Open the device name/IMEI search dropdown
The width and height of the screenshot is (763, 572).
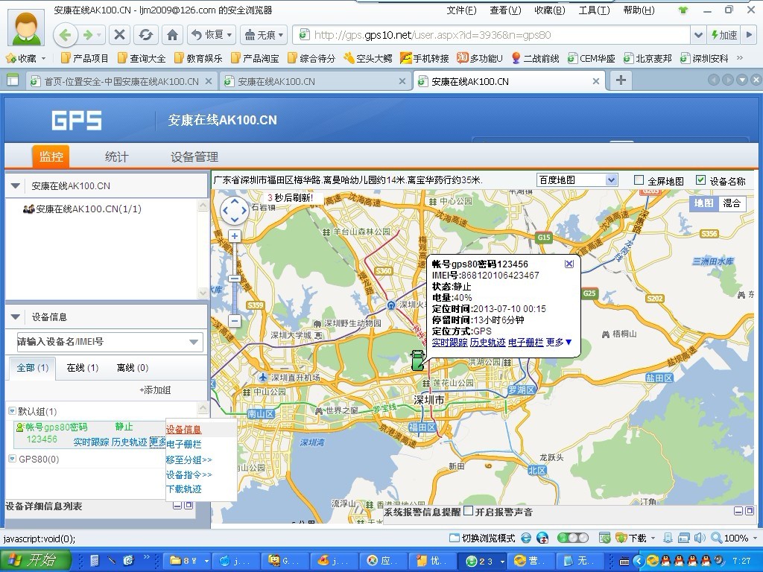click(x=194, y=342)
